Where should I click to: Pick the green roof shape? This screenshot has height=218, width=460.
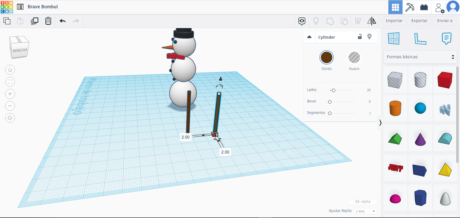395,139
